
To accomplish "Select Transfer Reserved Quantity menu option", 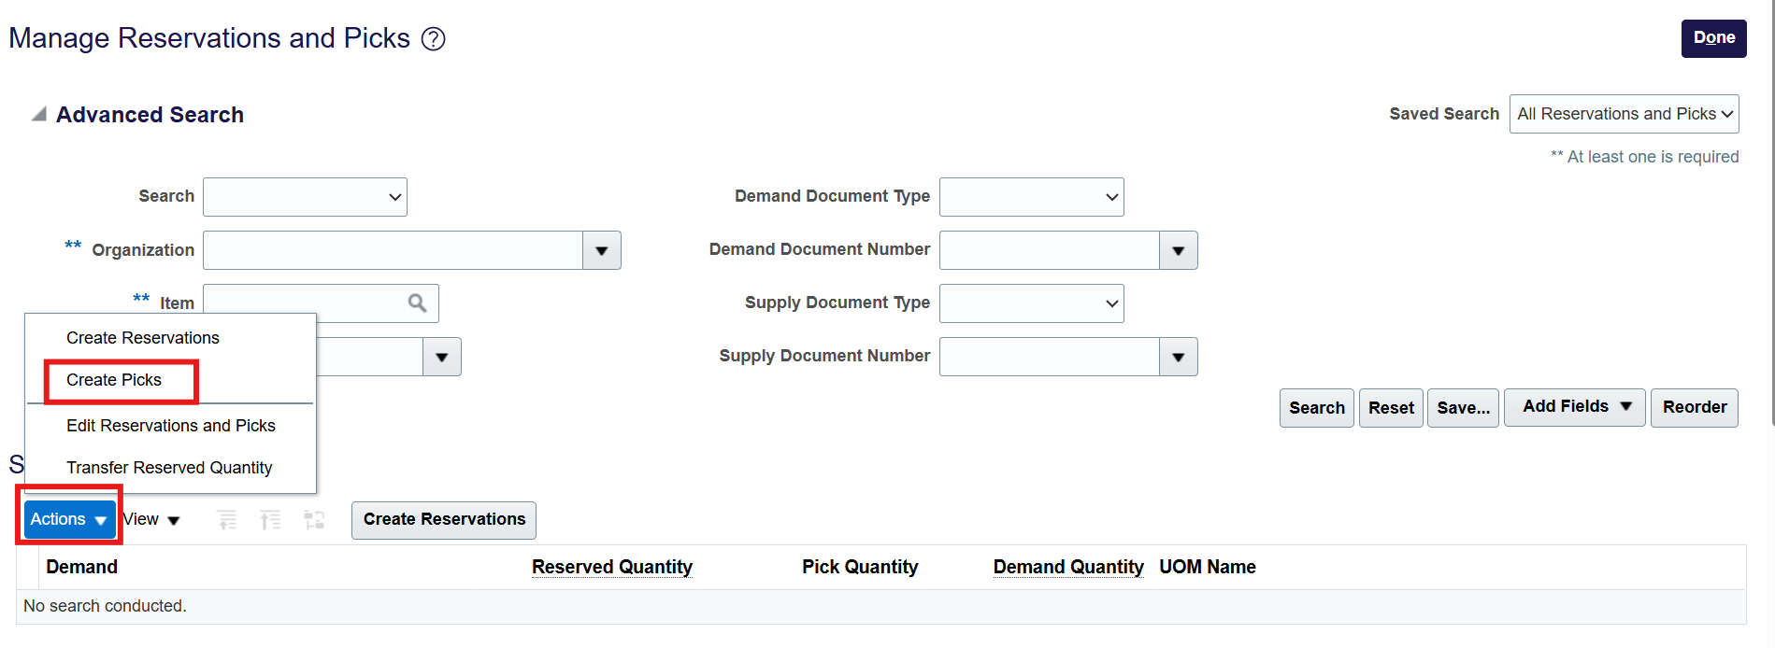I will [169, 468].
